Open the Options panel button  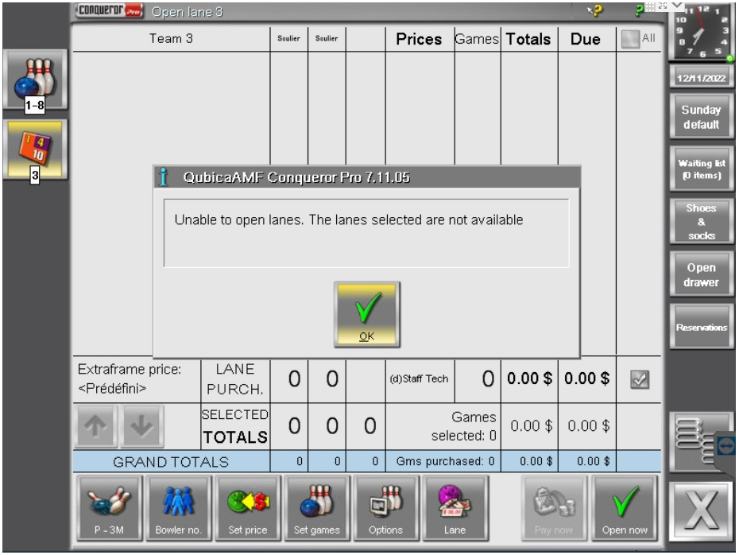point(386,508)
